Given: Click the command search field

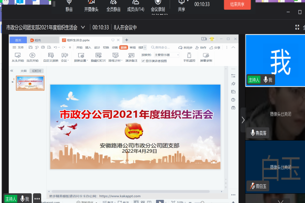Looking at the screenshot, I should (162, 47).
